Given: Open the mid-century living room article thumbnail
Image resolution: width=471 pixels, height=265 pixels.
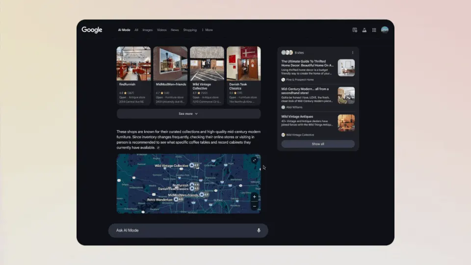Looking at the screenshot, I should (346, 95).
